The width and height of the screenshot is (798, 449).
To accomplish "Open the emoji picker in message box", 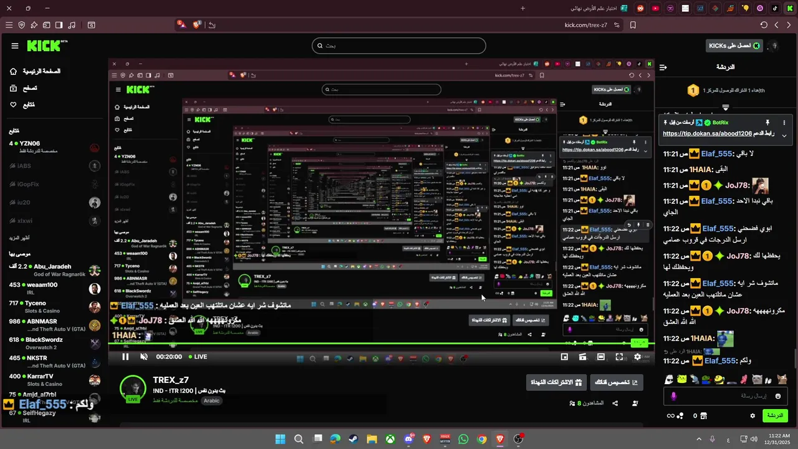I will 778,396.
